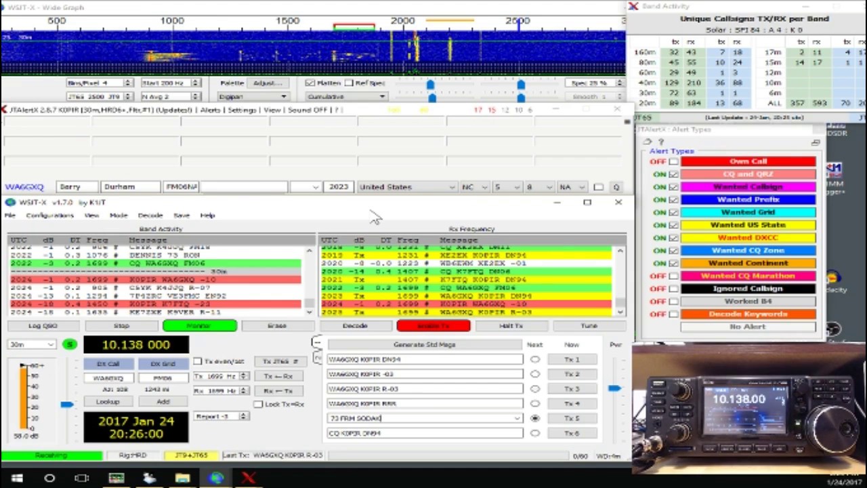
Task: Click Wanted DXCC yellow color bar
Action: 748,238
